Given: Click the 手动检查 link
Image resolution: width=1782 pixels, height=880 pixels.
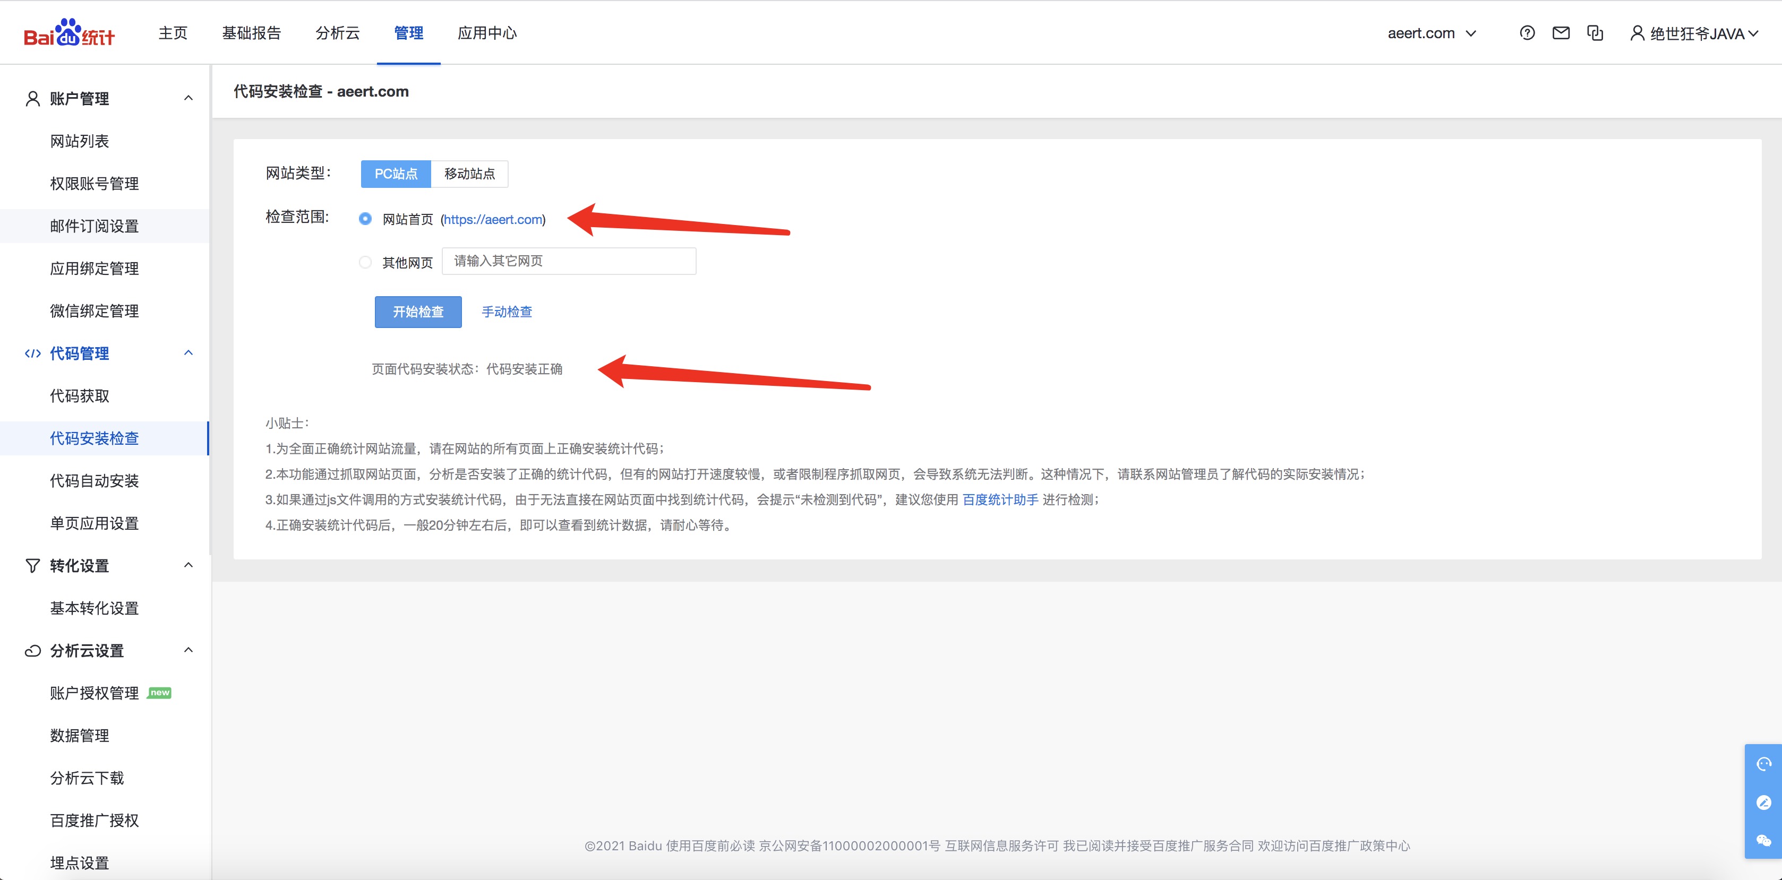Looking at the screenshot, I should click(x=507, y=312).
